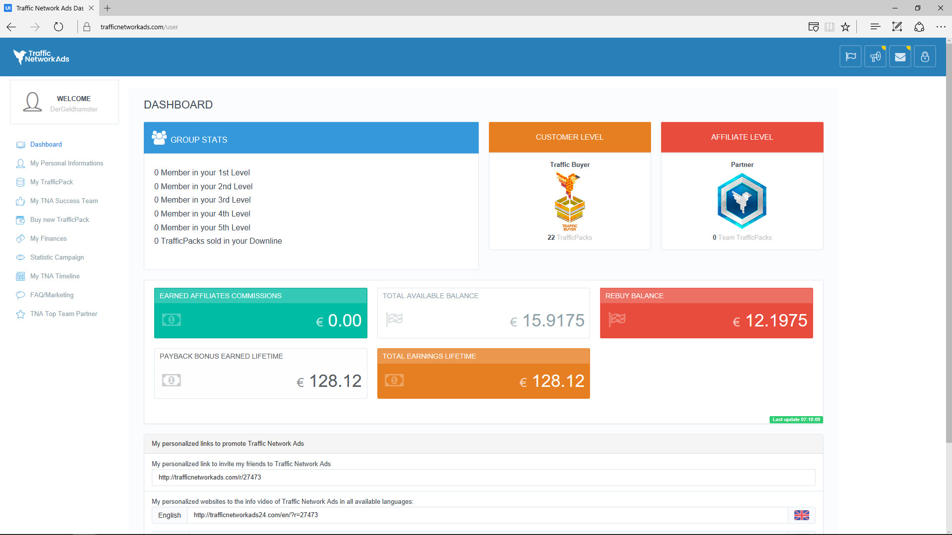
Task: Open Buy new TrafficPack page
Action: [x=59, y=220]
